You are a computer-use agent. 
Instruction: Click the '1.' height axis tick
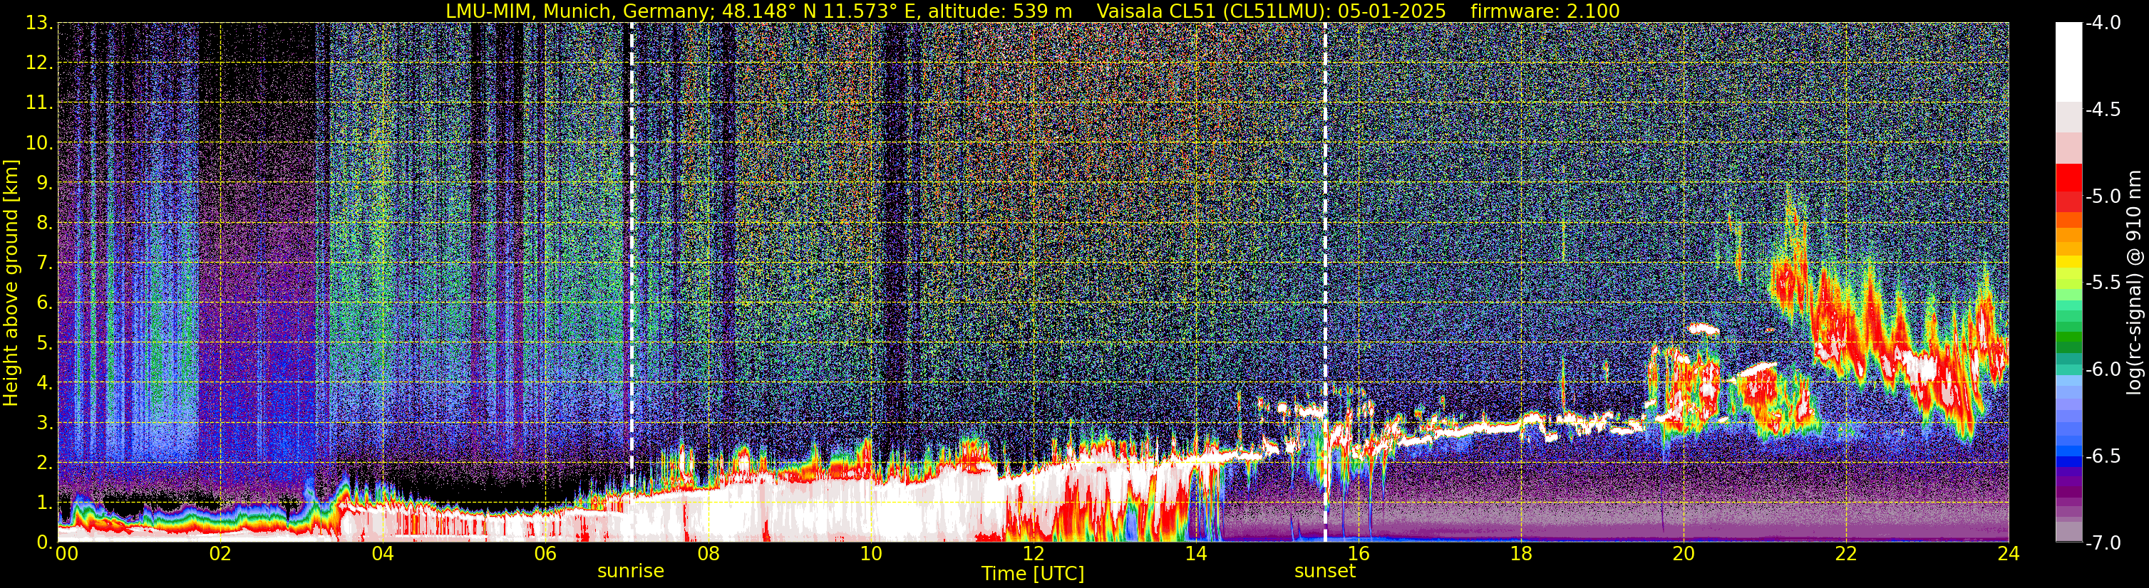pyautogui.click(x=44, y=503)
